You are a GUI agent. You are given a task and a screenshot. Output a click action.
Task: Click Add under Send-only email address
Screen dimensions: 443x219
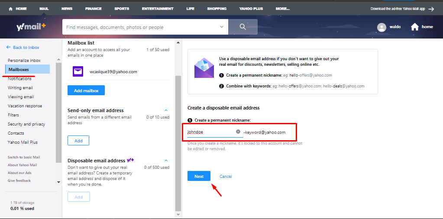click(78, 141)
